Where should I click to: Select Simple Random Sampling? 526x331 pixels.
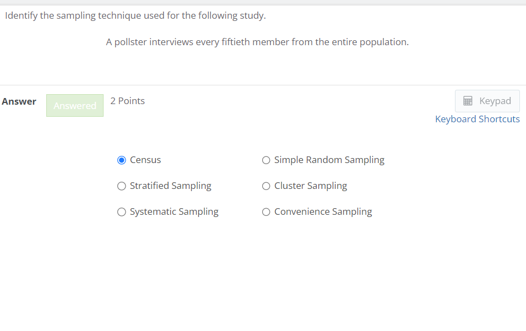[266, 160]
